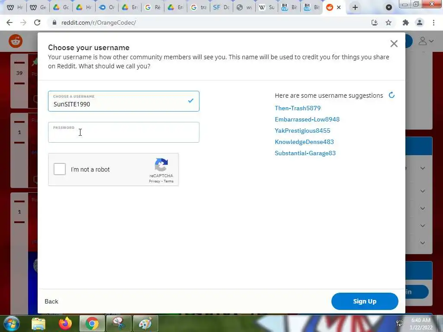The image size is (443, 332).
Task: Open Chrome three-dot menu
Action: tap(433, 22)
